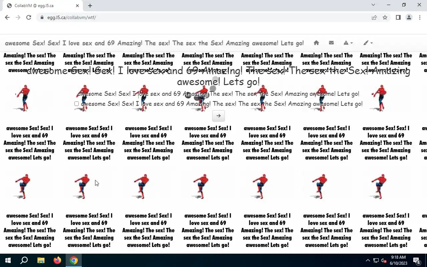Go back with the browser back arrow
Screen dimensions: 427x267
(7, 17)
